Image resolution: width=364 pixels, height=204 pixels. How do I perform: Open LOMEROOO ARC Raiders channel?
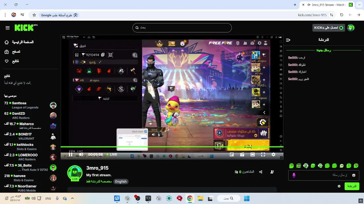[x=30, y=157]
